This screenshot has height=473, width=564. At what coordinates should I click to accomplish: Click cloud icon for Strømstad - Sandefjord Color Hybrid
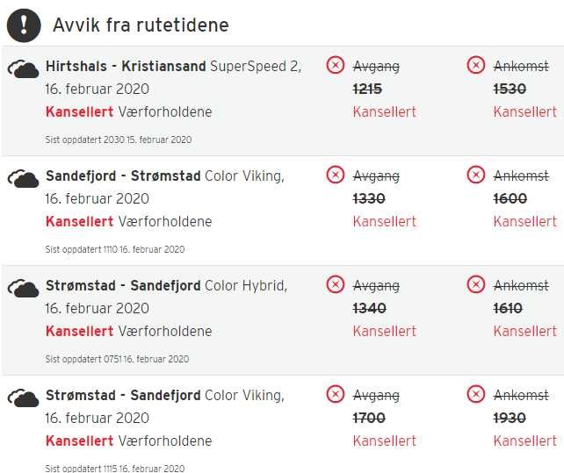pos(24,289)
